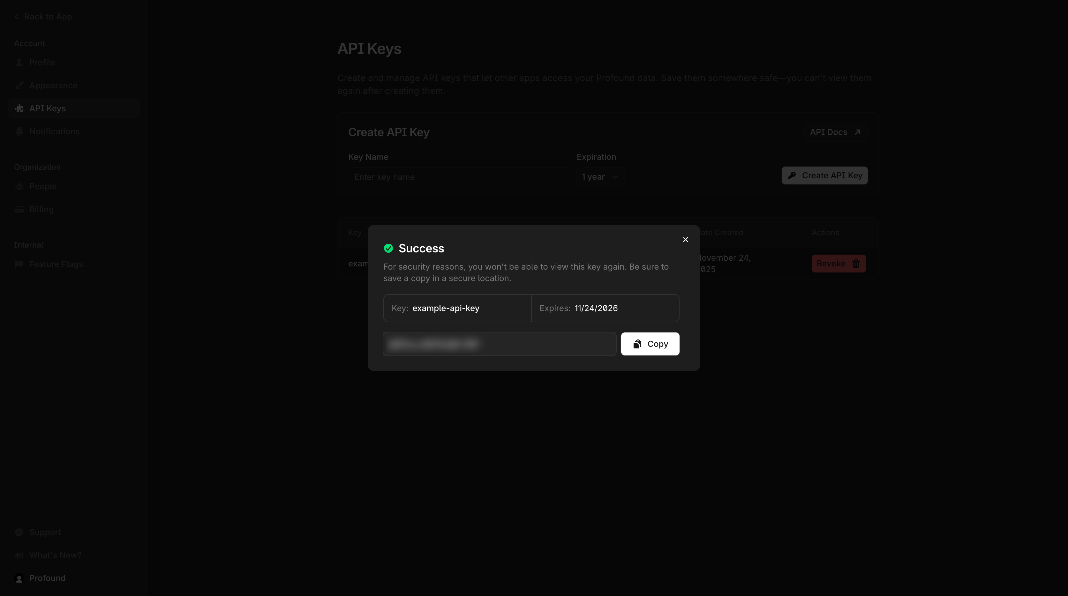Select the Profile icon in sidebar
This screenshot has height=596, width=1068.
[x=19, y=62]
